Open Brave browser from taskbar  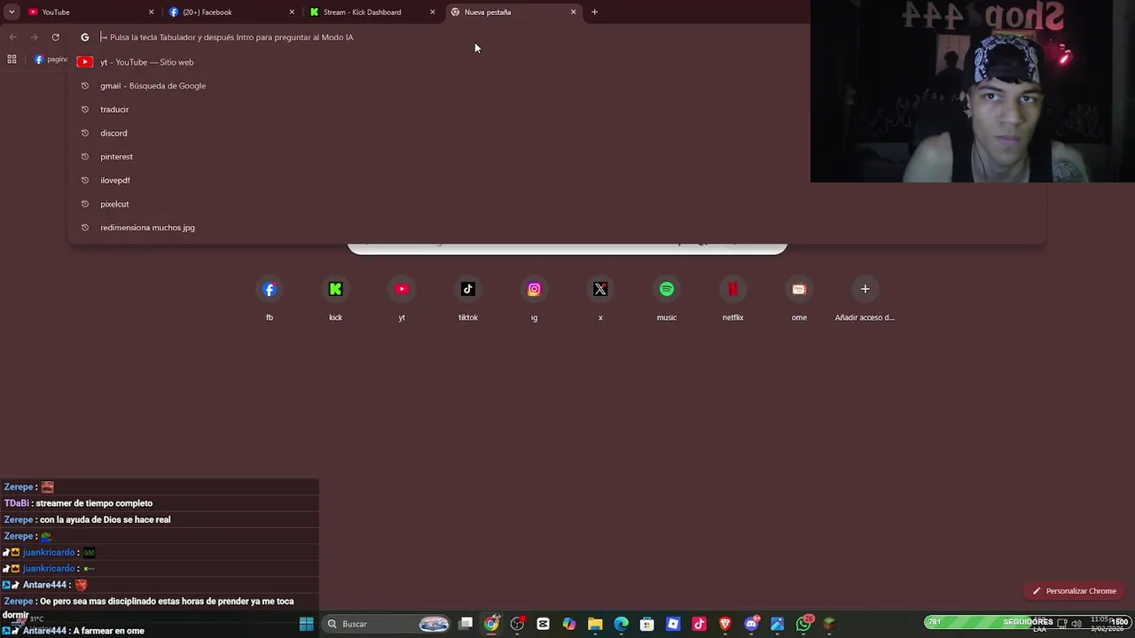725,624
